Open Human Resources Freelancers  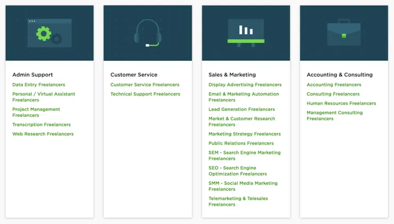pyautogui.click(x=341, y=103)
